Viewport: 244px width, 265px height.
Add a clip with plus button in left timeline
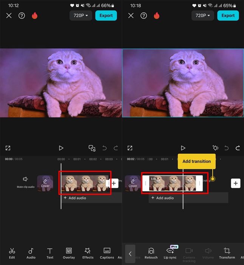click(x=114, y=183)
